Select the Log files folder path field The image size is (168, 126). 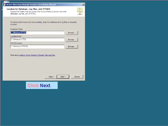(37, 40)
